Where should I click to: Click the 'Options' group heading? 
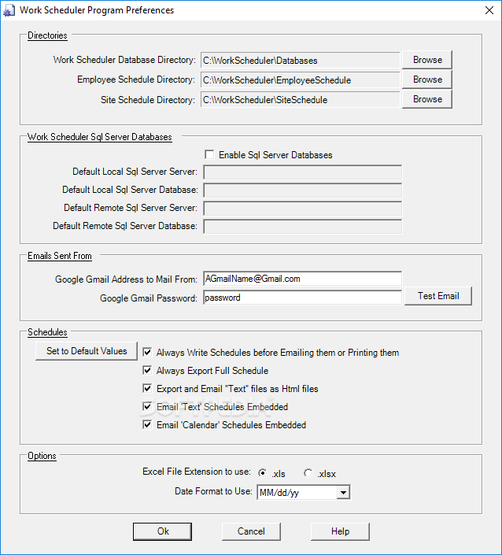[x=42, y=456]
